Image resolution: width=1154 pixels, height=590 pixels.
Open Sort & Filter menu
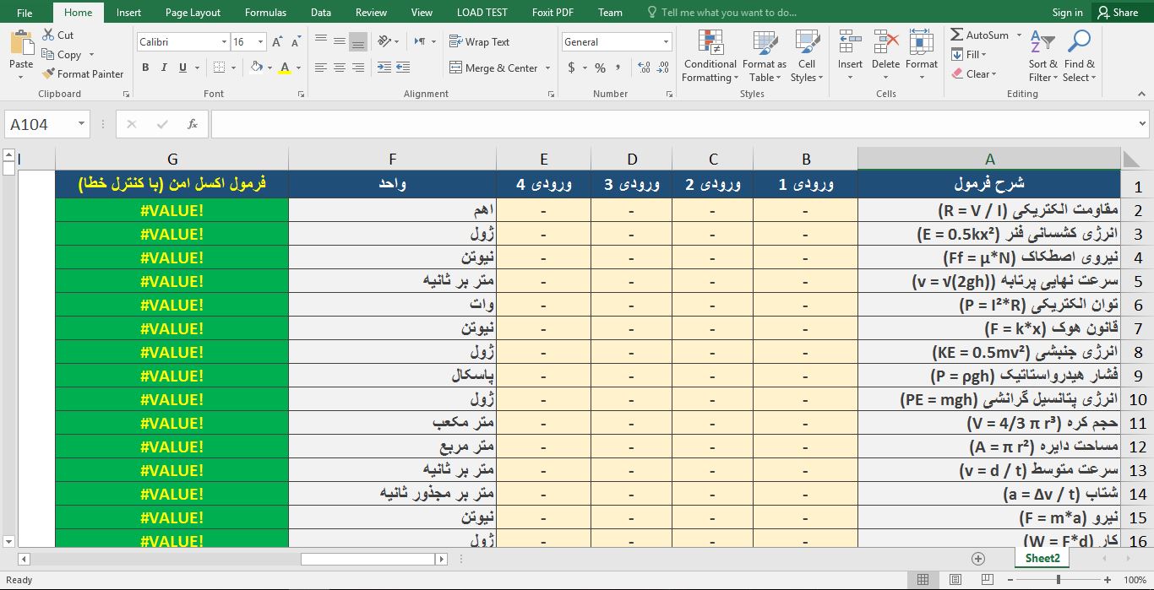[1042, 56]
